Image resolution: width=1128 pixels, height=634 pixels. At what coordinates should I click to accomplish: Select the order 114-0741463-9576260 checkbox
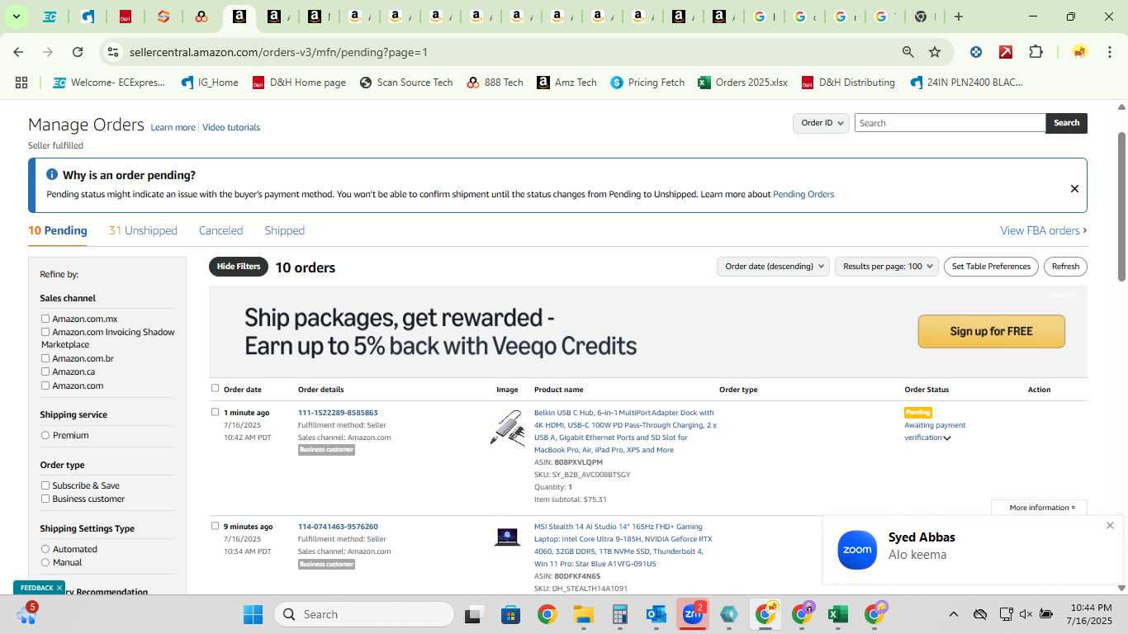216,526
